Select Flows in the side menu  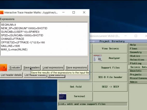pyautogui.click(x=138, y=49)
